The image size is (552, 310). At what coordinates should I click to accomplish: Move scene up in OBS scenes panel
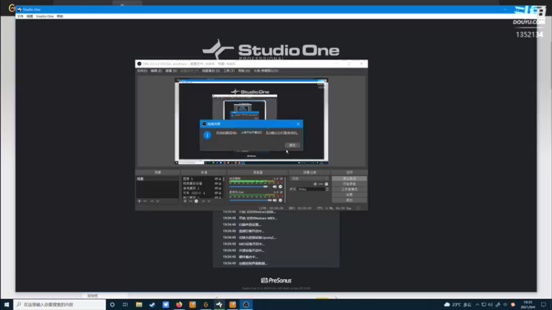(152, 201)
